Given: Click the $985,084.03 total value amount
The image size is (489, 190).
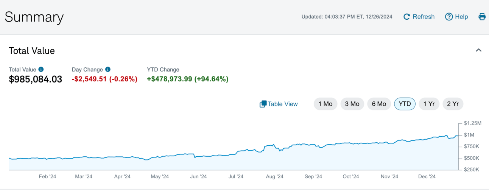Looking at the screenshot, I should point(36,79).
